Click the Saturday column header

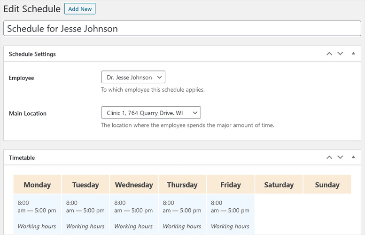[x=279, y=184]
